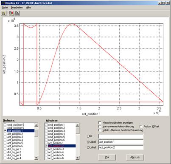The width and height of the screenshot is (171, 164).
Task: Check cmd_position 1 in the Abszisse list
Action: pos(46,125)
